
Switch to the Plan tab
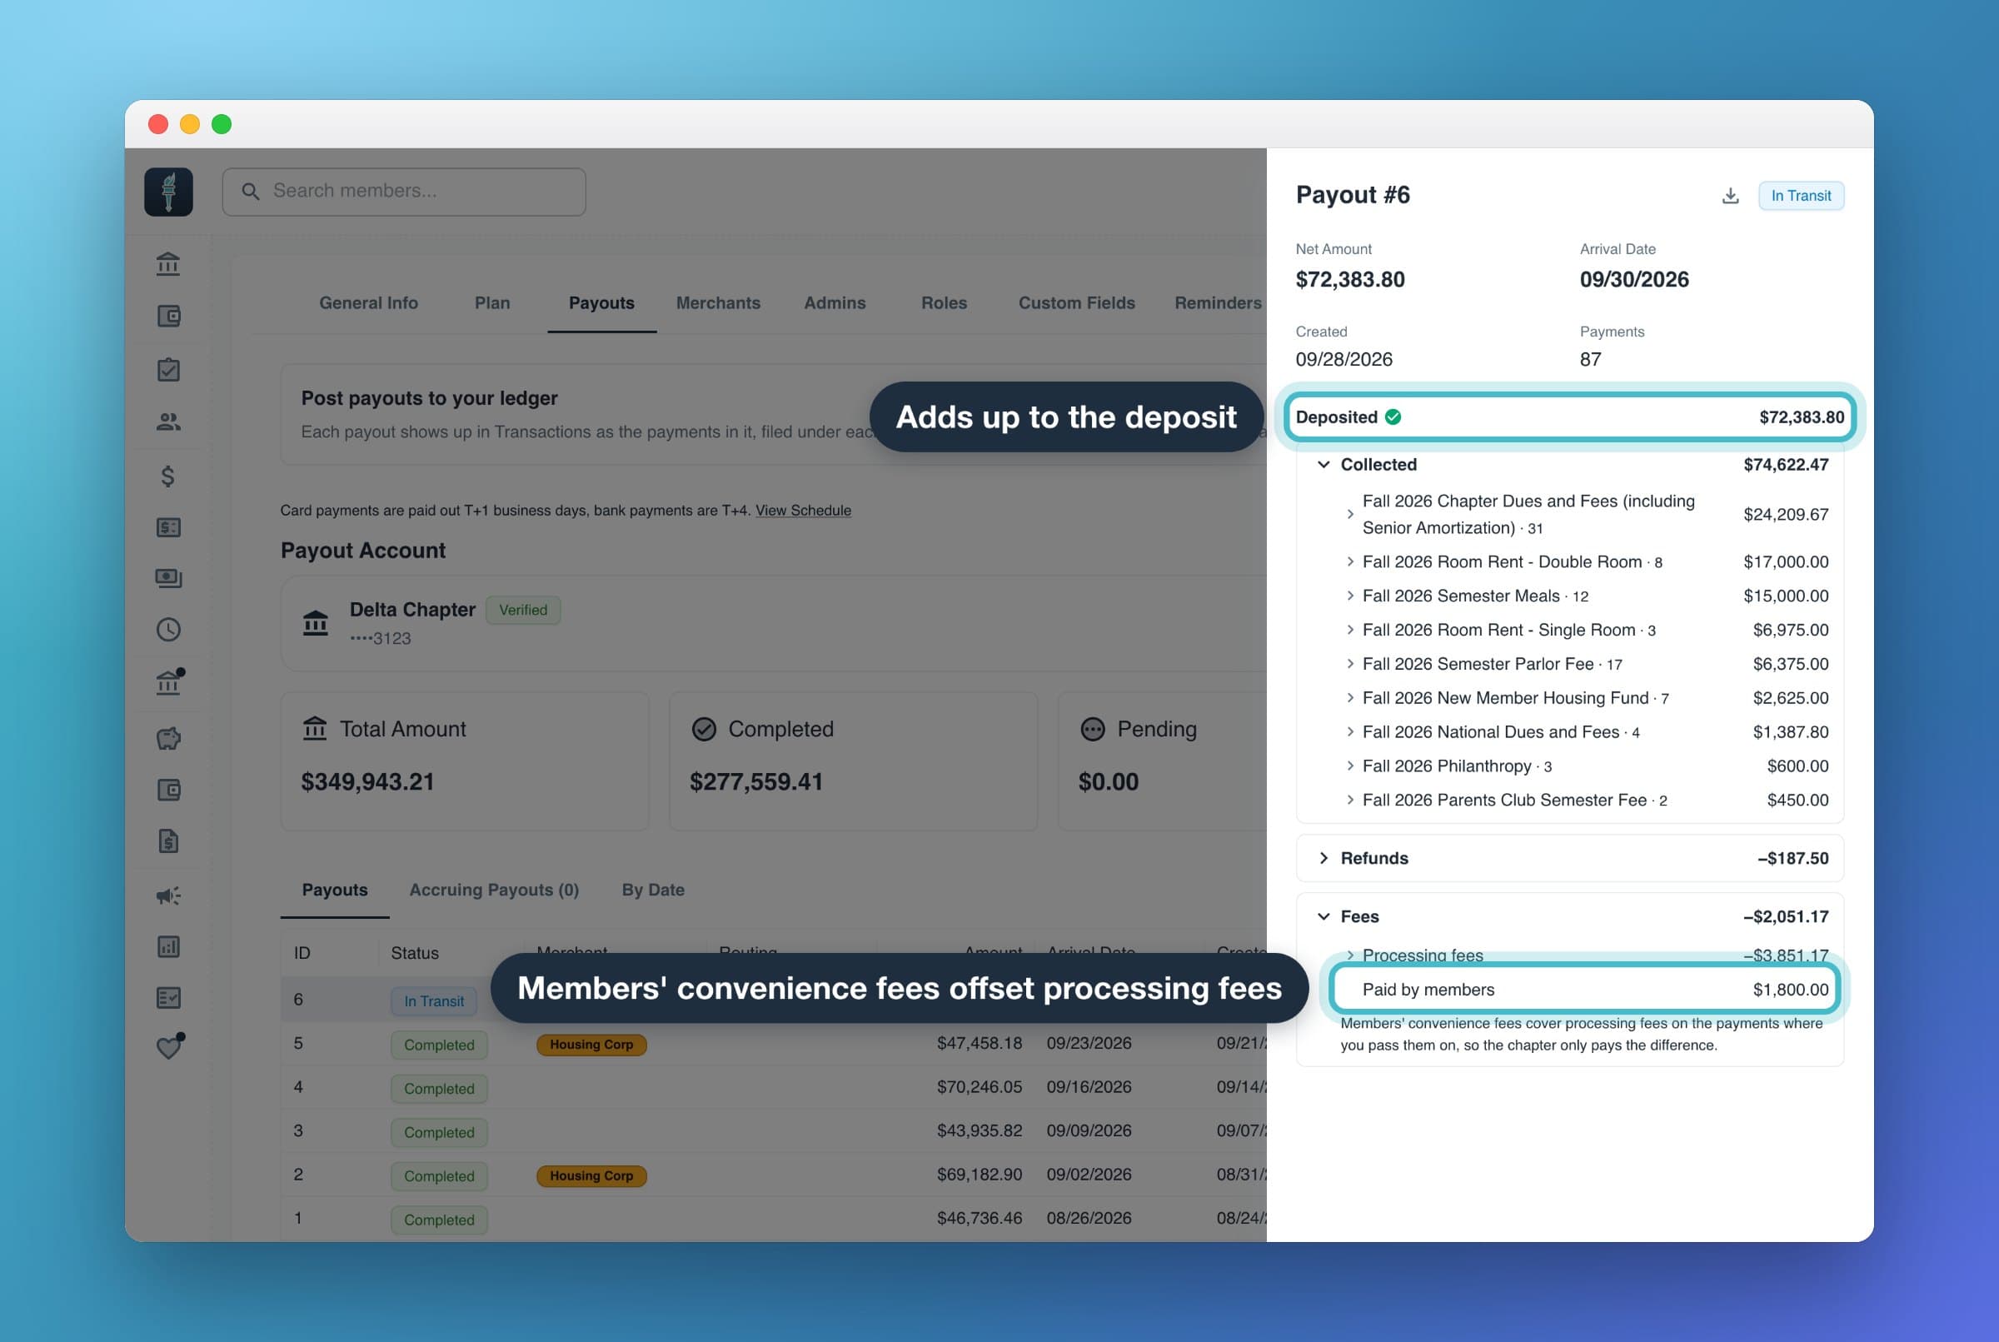point(492,303)
